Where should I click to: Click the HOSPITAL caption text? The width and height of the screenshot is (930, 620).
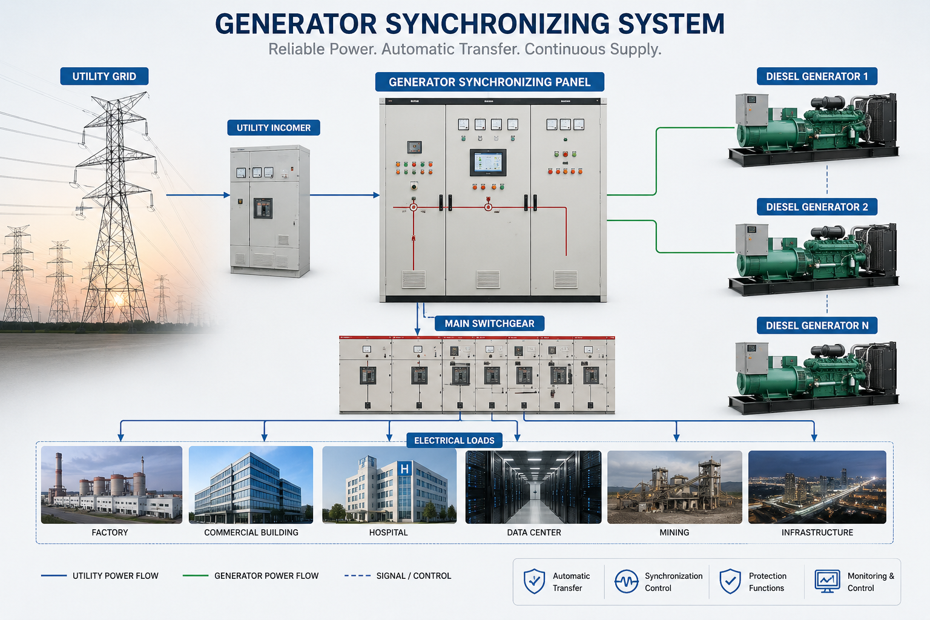[x=389, y=533]
